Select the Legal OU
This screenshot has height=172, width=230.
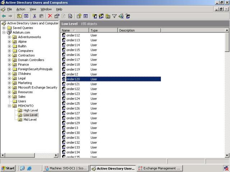coord(22,78)
